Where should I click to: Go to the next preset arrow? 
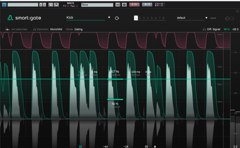[x=44, y=5]
